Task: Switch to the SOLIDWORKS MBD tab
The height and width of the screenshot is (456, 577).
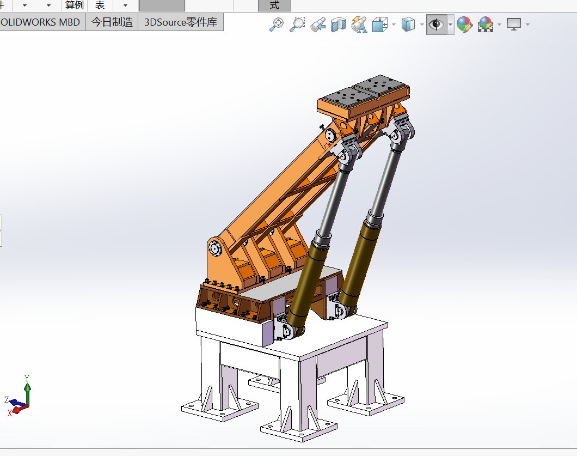Action: [x=40, y=22]
